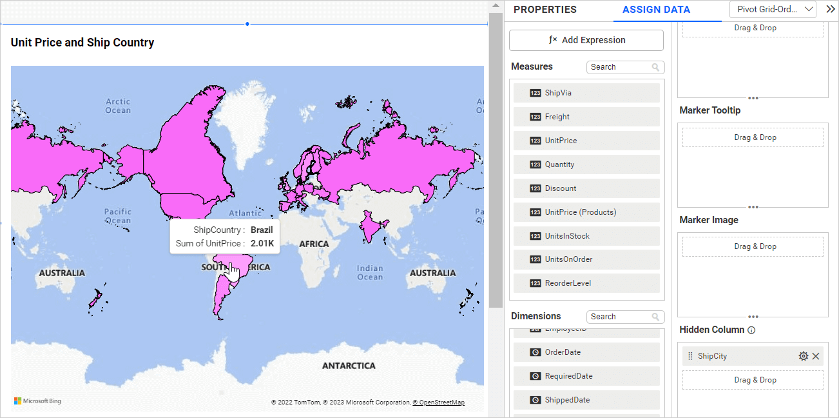Click resize dots below Marker Tooltip box

point(753,207)
